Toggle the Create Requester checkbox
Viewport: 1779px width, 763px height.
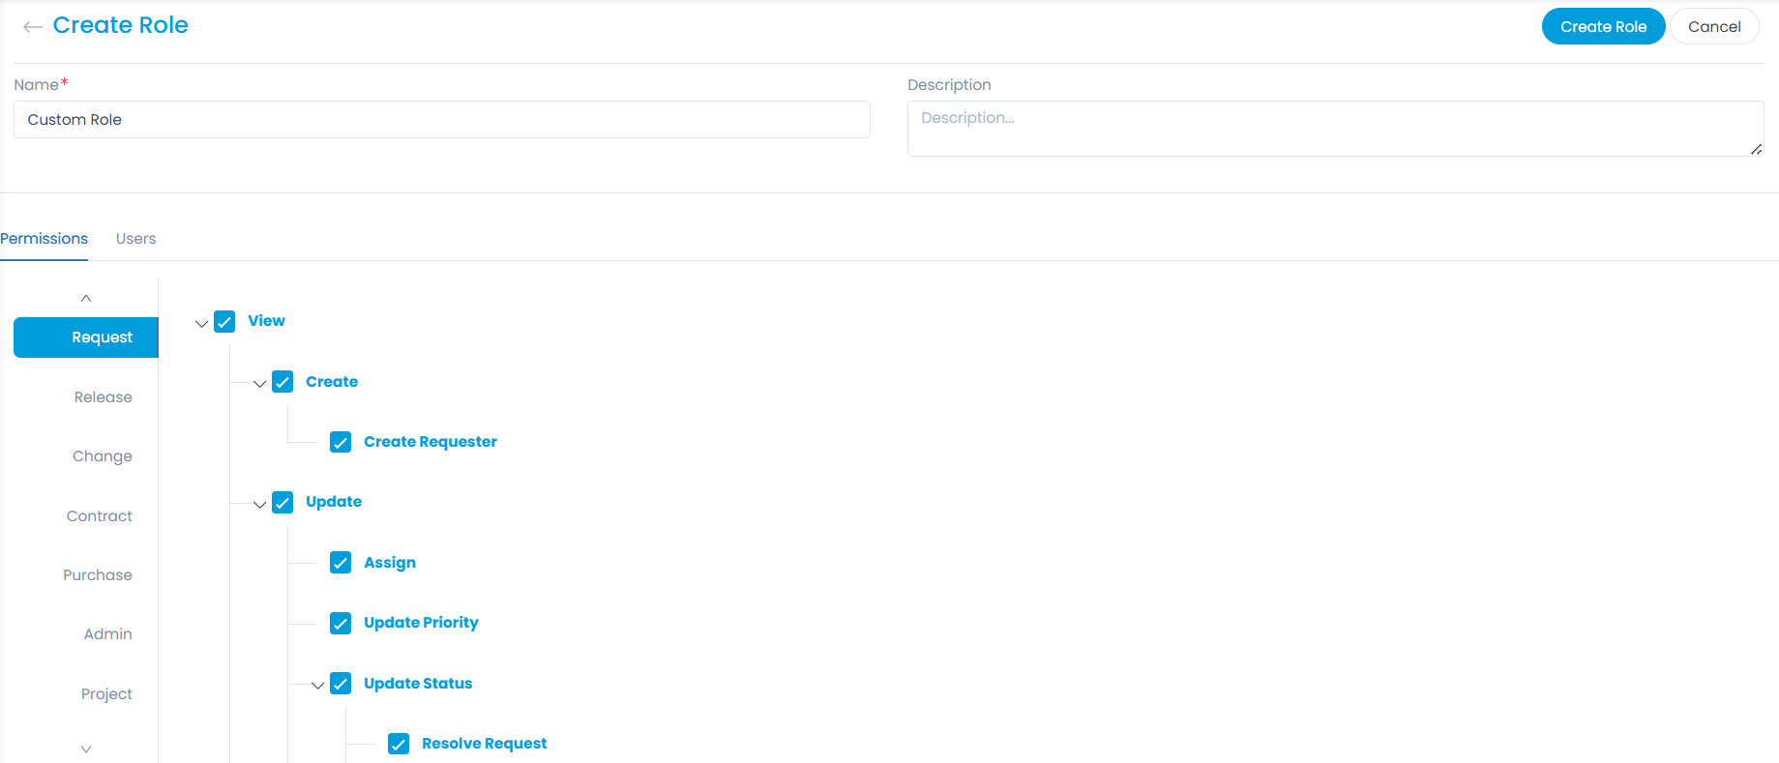(341, 442)
